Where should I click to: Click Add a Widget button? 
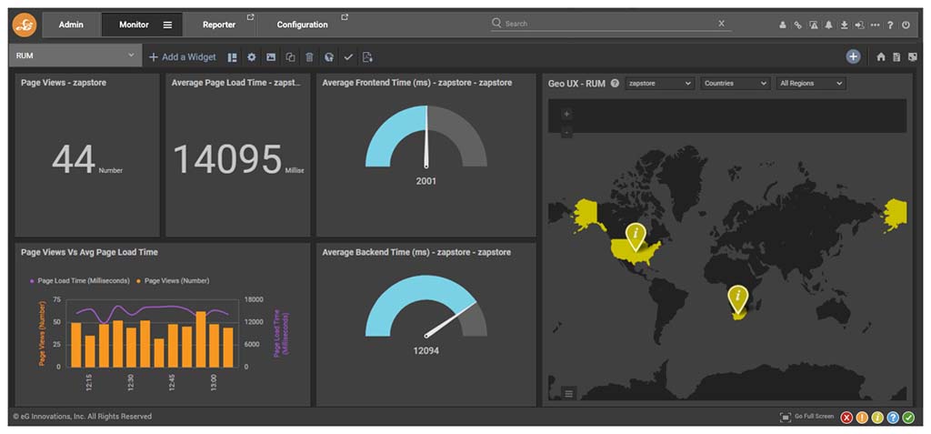click(183, 57)
